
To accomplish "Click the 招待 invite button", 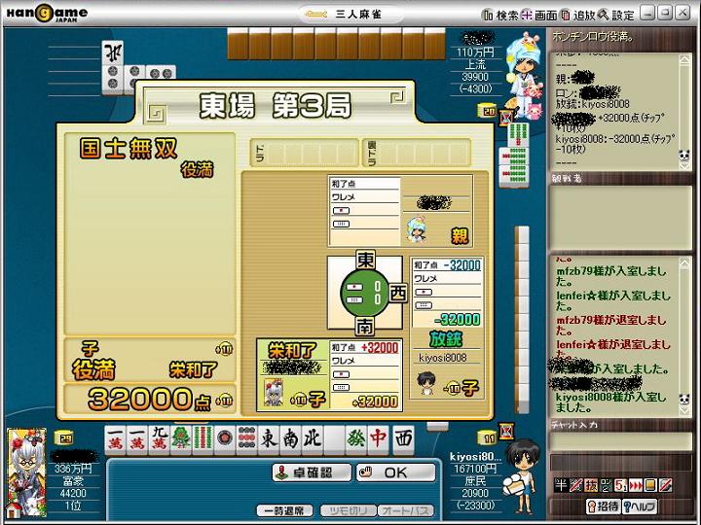I will pyautogui.click(x=609, y=507).
